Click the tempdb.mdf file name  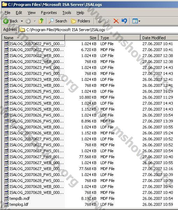click(x=20, y=198)
